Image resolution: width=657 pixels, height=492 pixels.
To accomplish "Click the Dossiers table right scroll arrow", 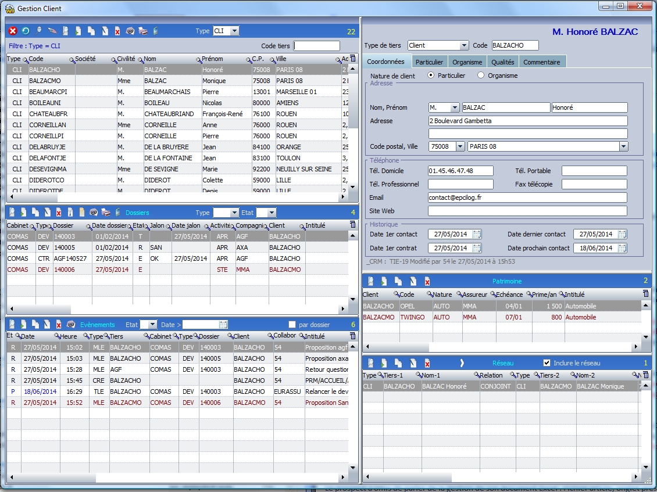I will [343, 308].
